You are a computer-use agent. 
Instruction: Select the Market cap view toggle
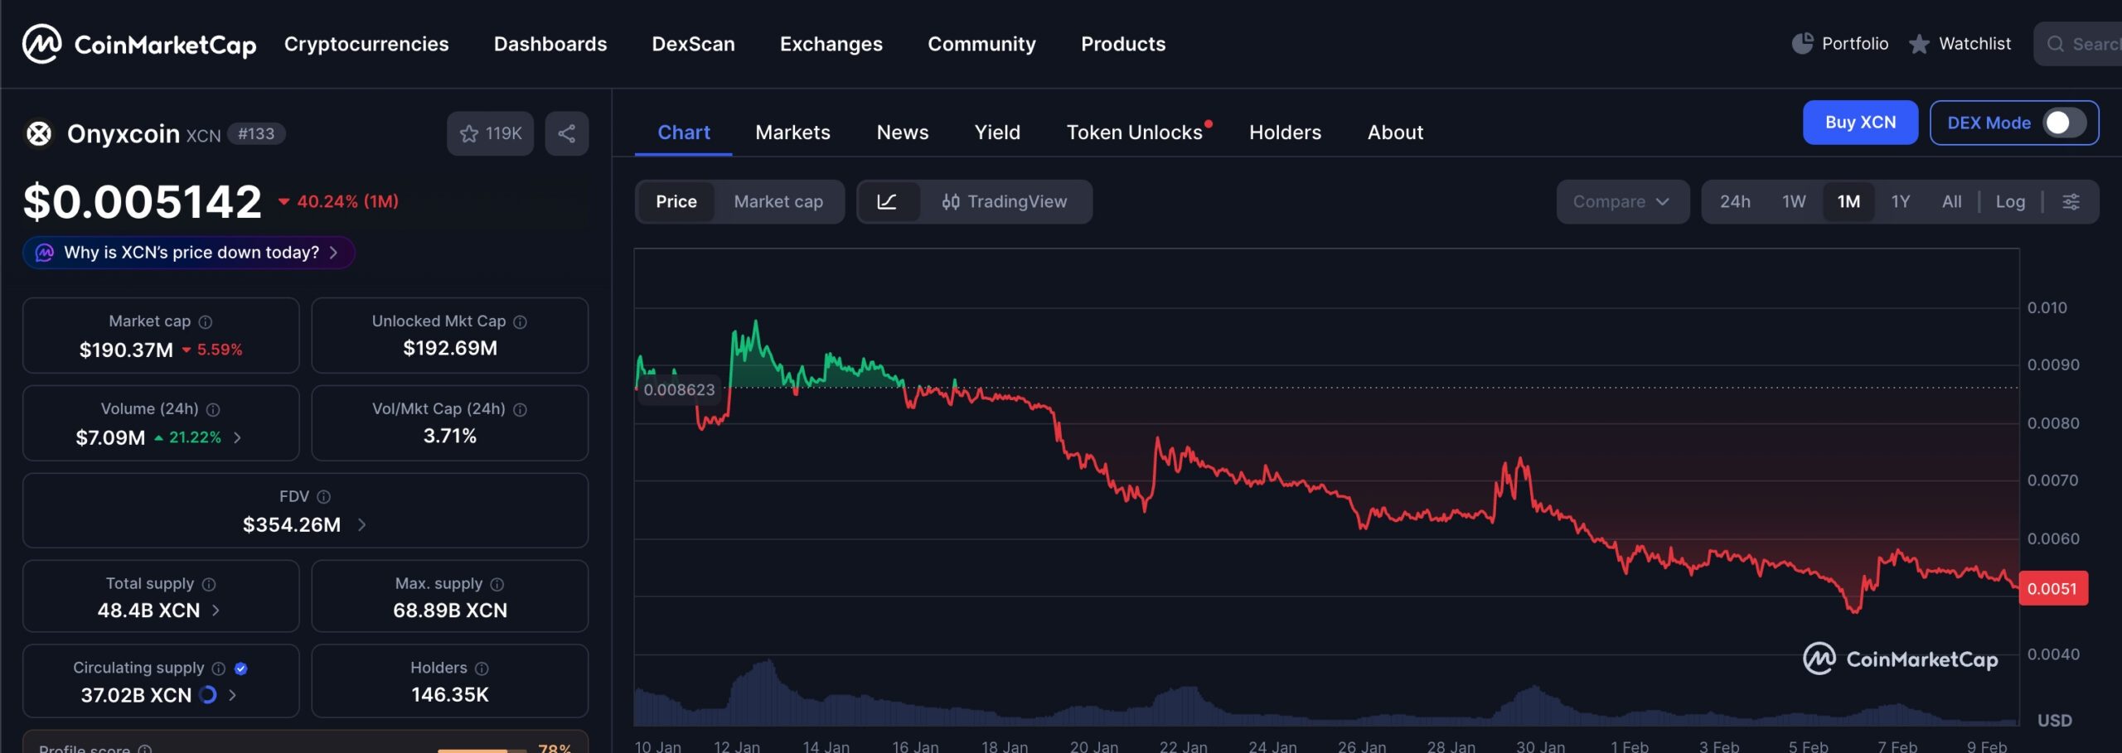click(x=778, y=201)
